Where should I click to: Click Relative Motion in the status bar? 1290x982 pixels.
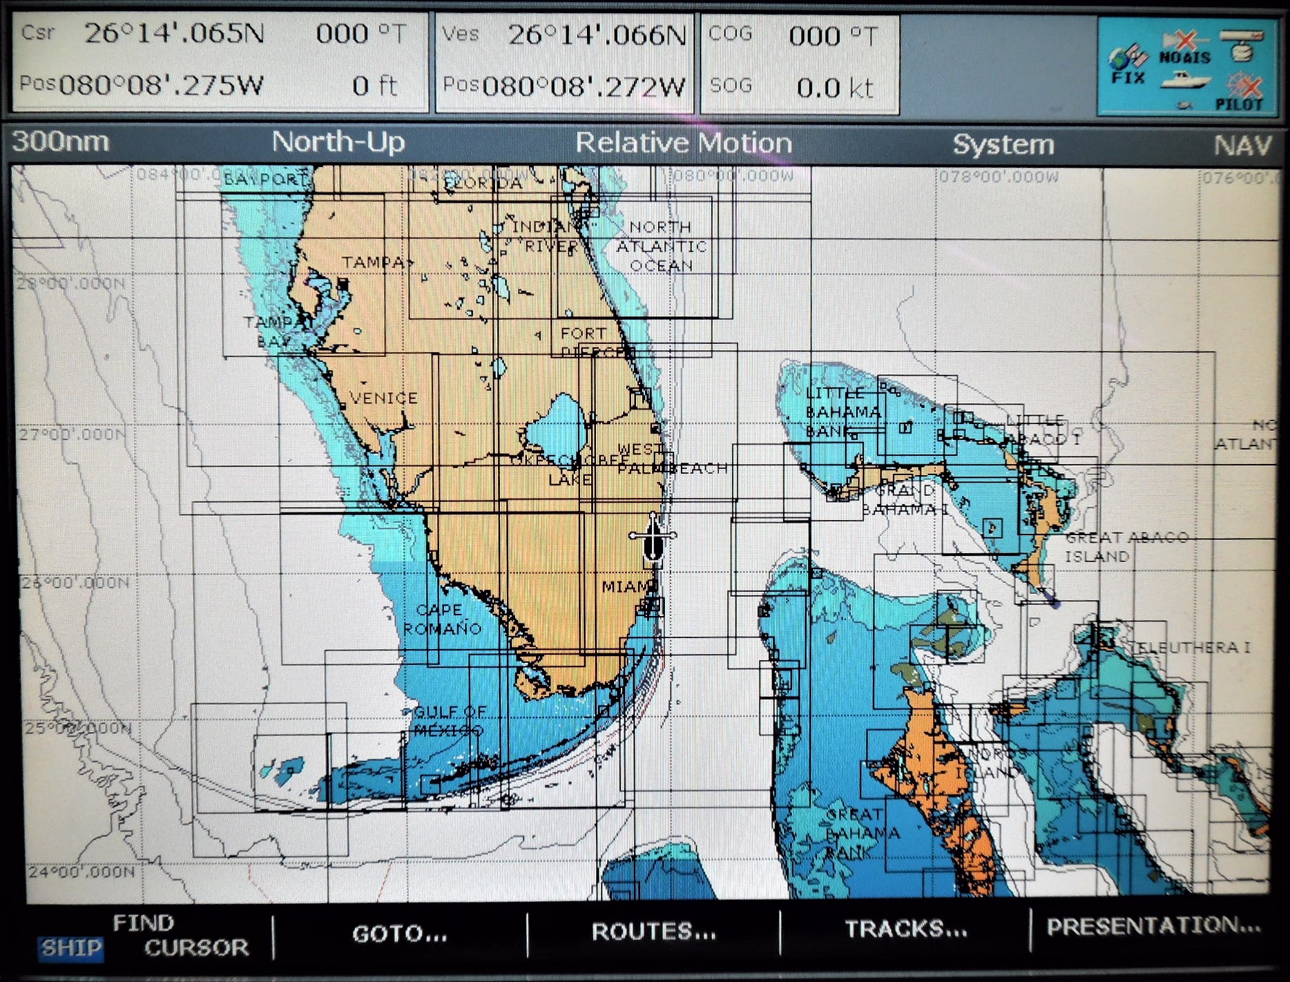coord(684,143)
